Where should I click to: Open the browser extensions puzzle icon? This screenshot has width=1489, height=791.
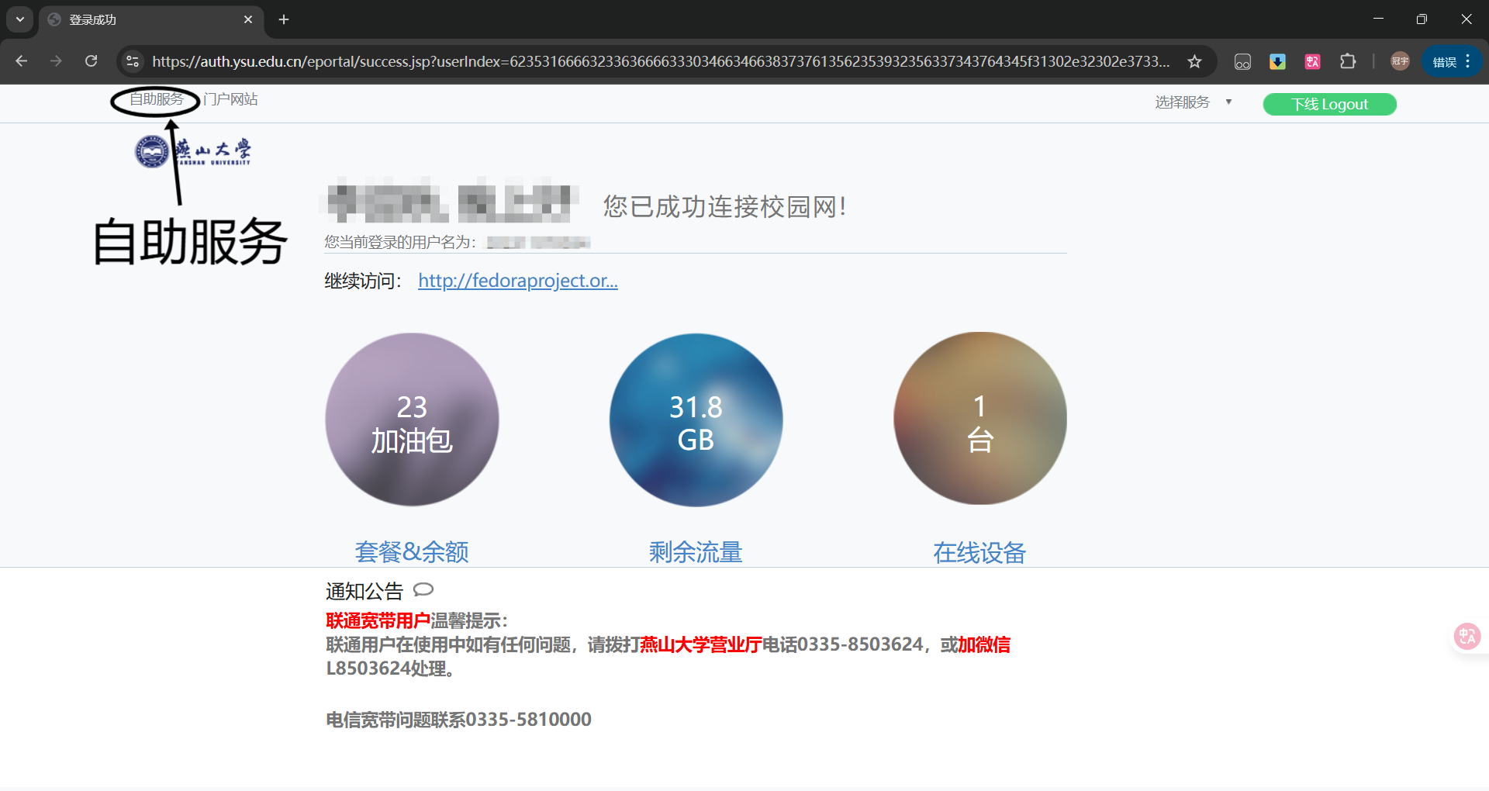coord(1348,61)
